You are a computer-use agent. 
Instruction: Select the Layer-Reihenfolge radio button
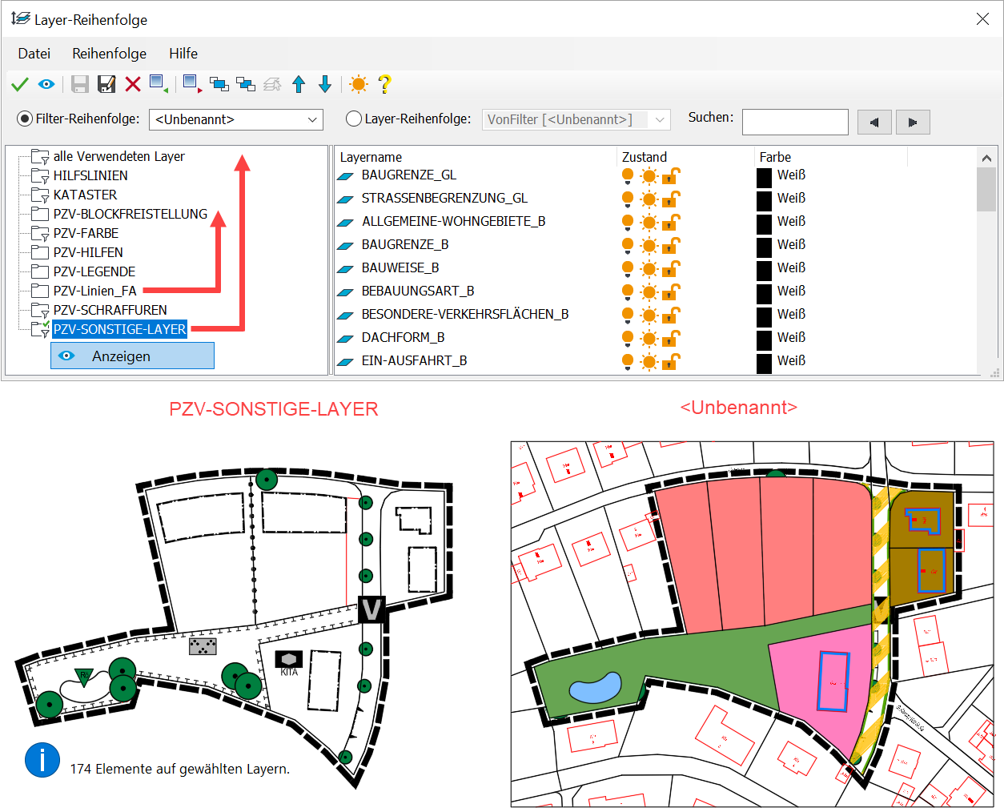coord(354,119)
